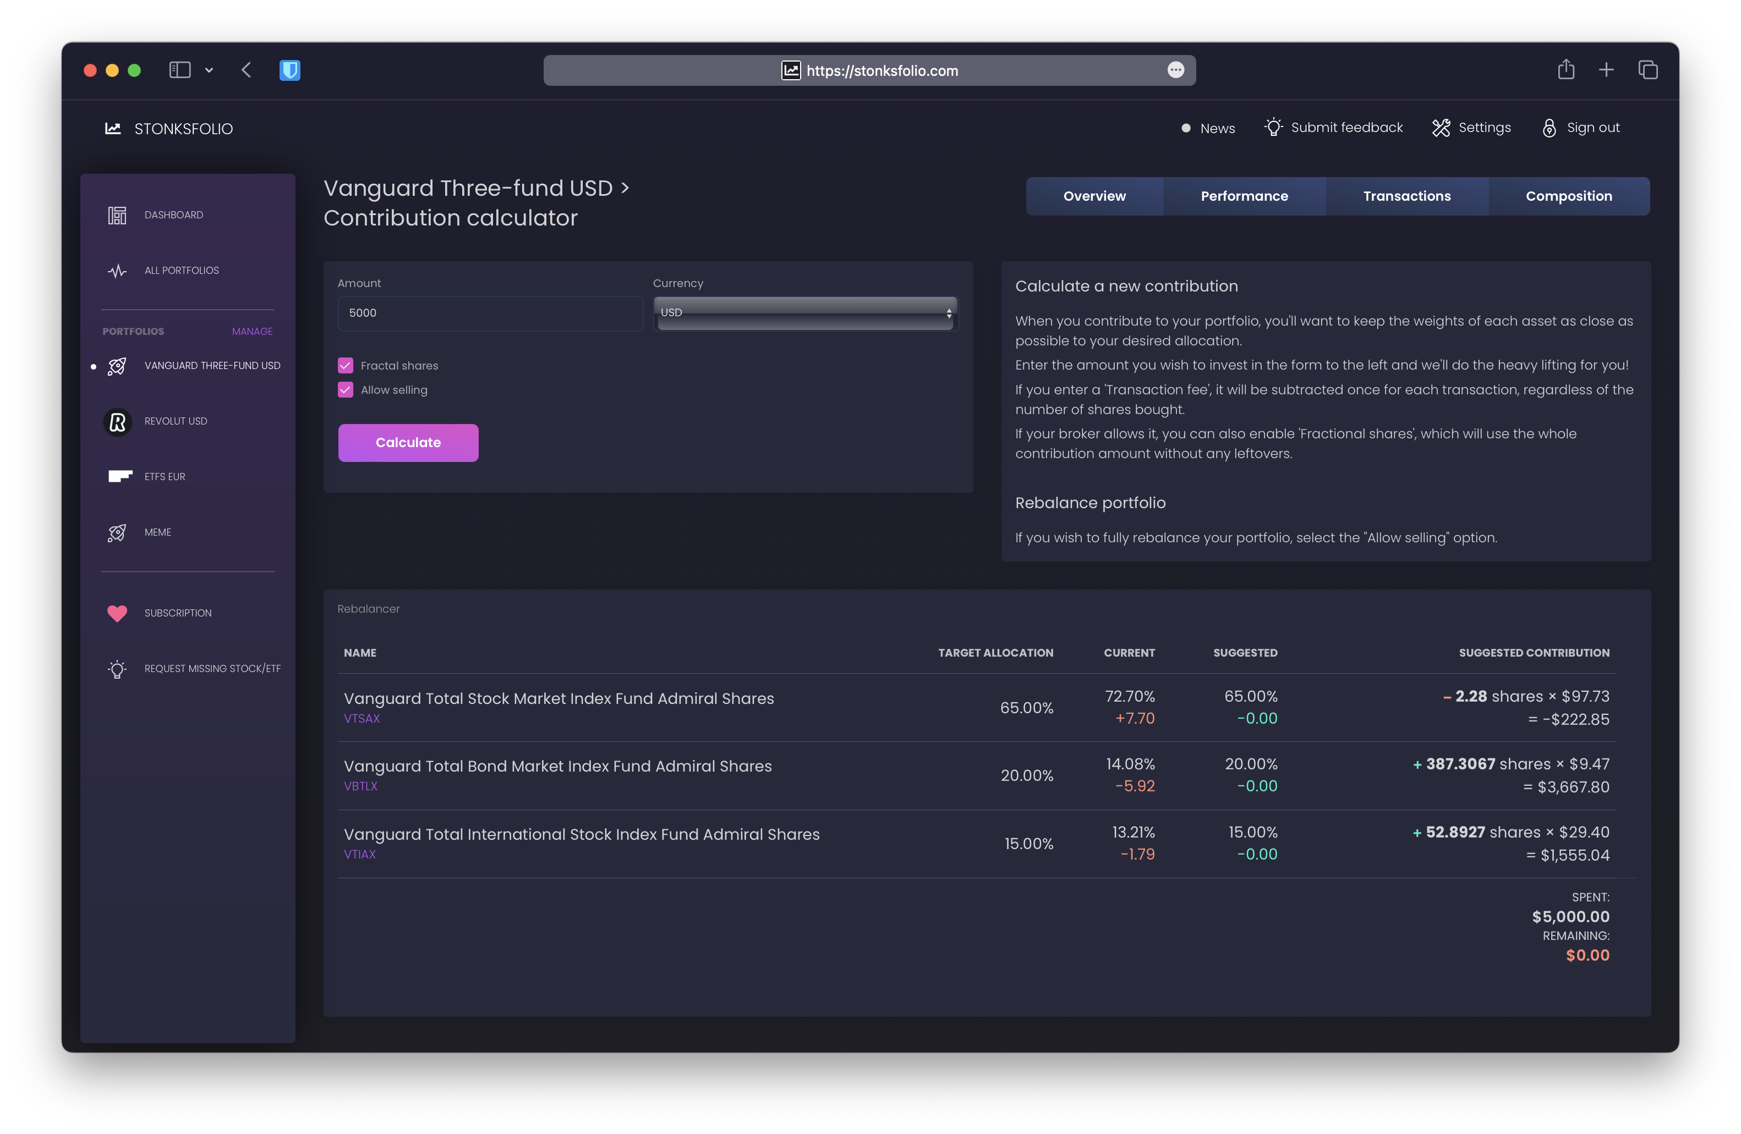Open the Dashboard sidebar icon
The image size is (1741, 1134).
117,215
